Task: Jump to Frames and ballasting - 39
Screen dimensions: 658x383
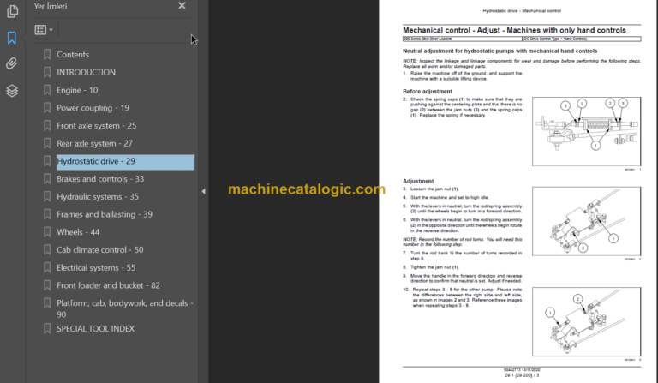Action: pyautogui.click(x=105, y=214)
